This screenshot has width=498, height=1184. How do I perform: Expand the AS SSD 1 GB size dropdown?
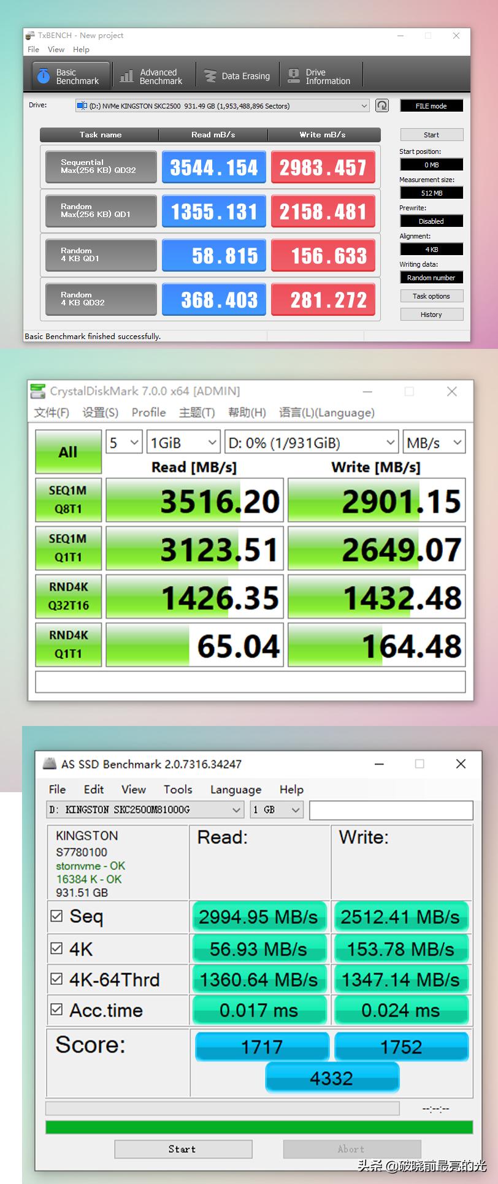277,810
